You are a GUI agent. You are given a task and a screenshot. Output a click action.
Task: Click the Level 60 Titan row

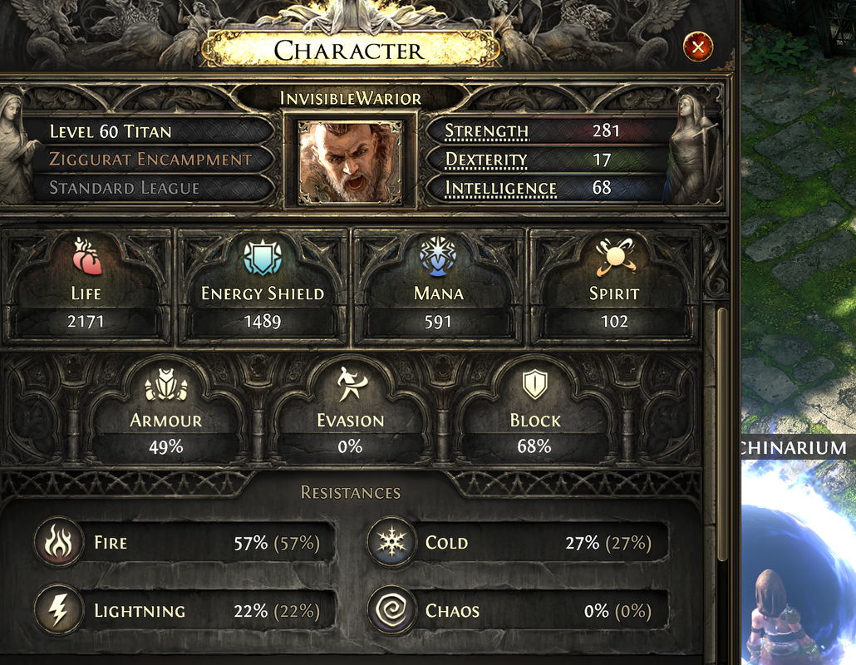(147, 131)
